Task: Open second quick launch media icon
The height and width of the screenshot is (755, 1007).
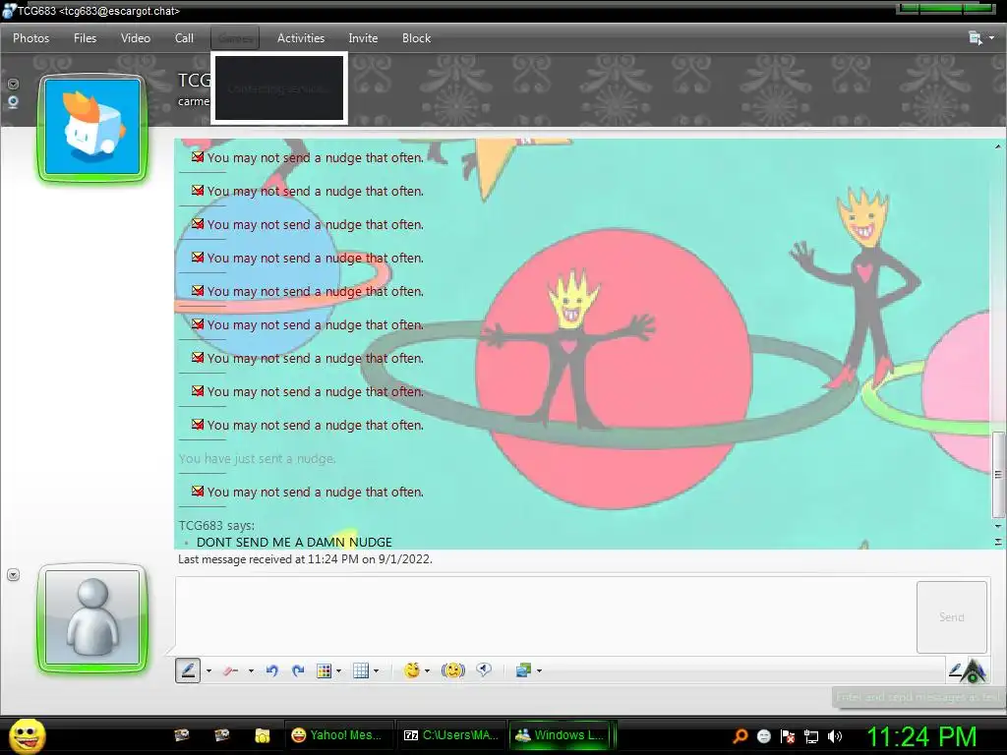Action: point(222,735)
